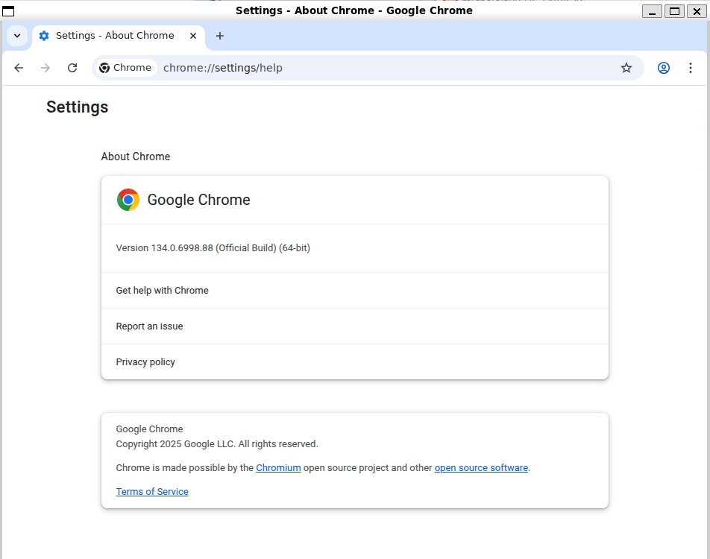Open a new tab with plus icon
Screen dimensions: 710x559
[219, 36]
